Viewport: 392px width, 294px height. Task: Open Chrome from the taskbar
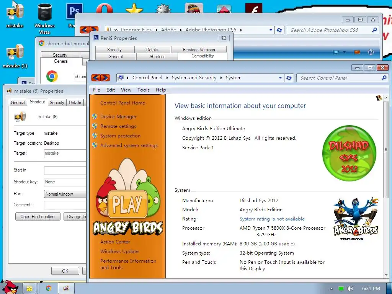coord(48,289)
